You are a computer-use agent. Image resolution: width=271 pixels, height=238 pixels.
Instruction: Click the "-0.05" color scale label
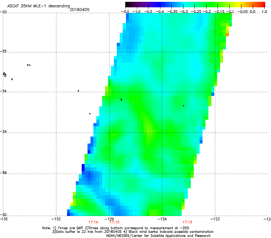pos(243,12)
